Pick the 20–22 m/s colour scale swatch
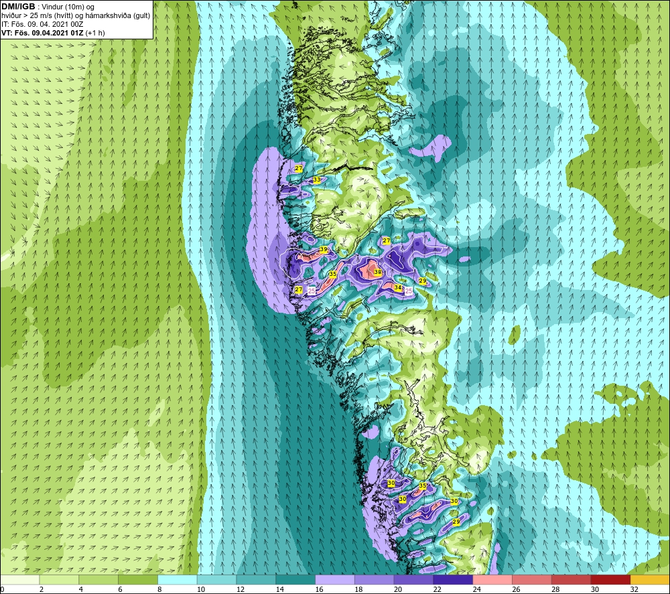 click(x=413, y=579)
